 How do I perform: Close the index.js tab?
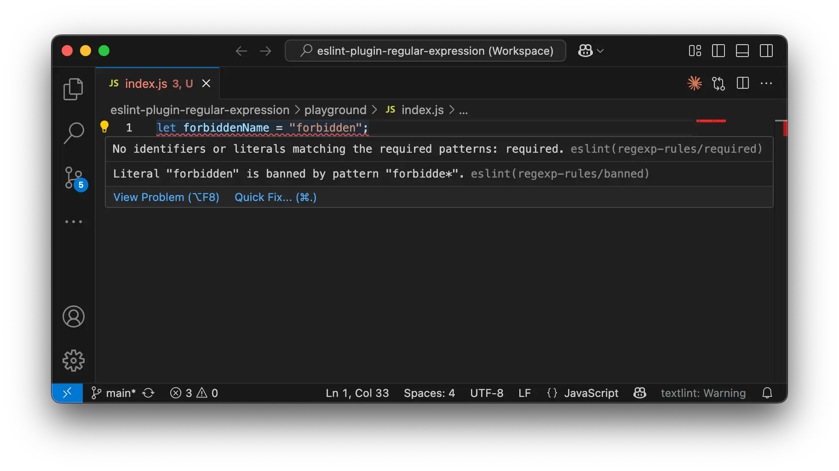tap(206, 83)
